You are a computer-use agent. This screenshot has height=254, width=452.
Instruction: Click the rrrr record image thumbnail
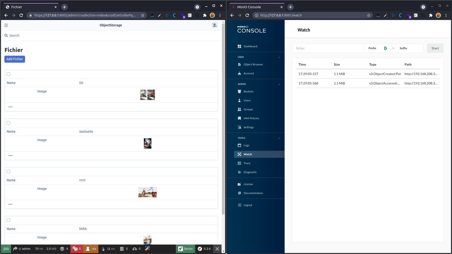147,192
